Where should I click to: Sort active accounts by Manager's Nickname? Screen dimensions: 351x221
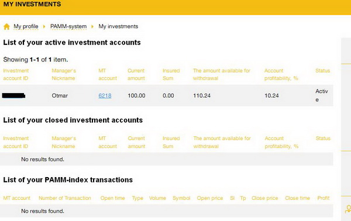coord(64,74)
